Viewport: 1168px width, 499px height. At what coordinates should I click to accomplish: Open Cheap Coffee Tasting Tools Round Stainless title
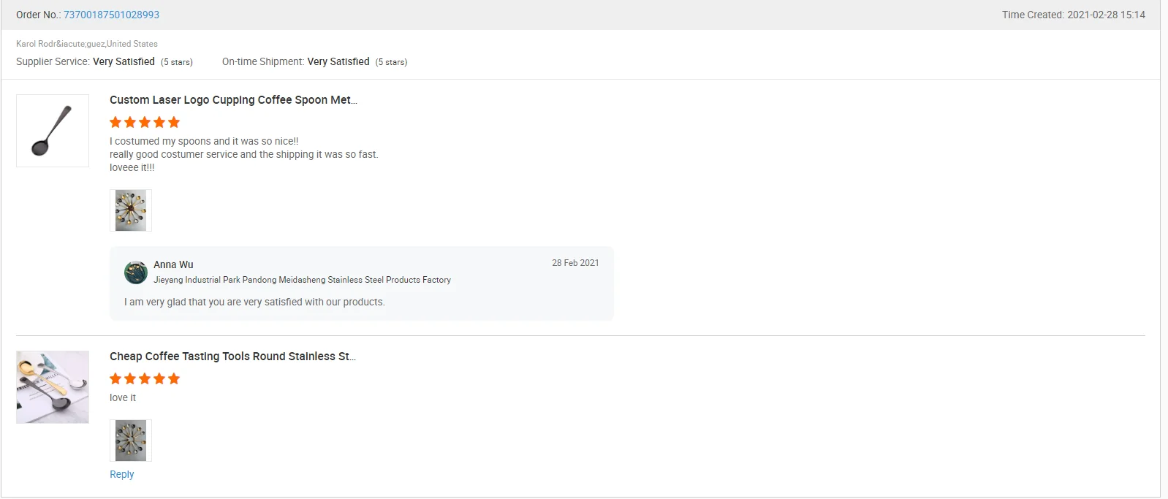(232, 357)
